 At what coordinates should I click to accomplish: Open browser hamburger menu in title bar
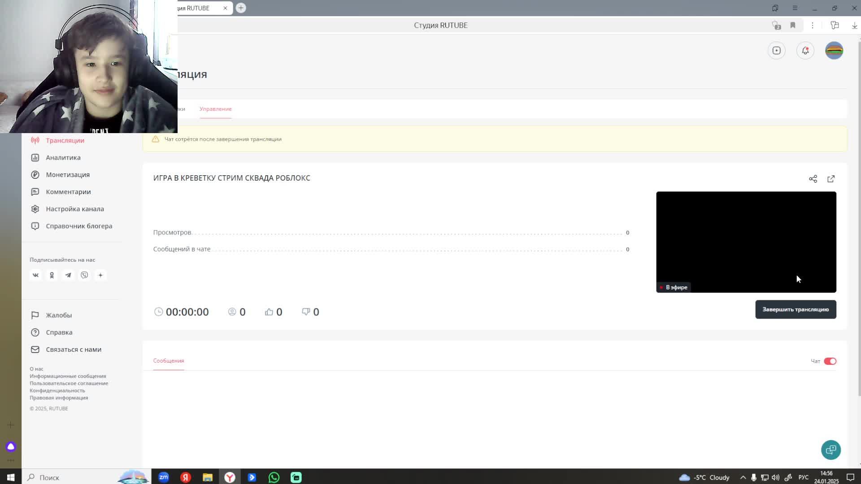795,8
